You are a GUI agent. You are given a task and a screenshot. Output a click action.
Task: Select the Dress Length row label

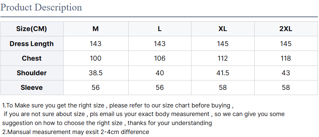pyautogui.click(x=32, y=44)
